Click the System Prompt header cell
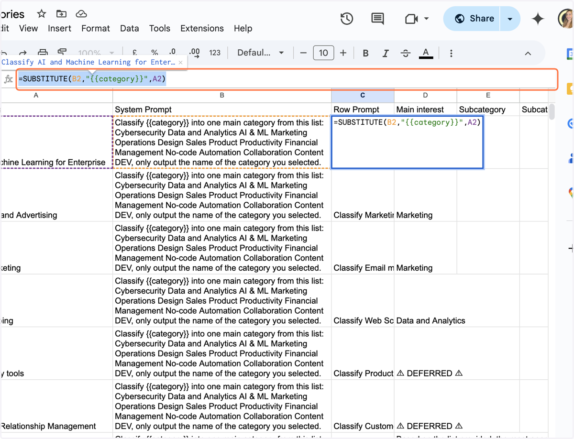574x439 pixels. point(222,110)
